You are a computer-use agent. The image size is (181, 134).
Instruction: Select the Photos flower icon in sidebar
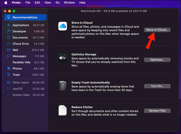9,69
